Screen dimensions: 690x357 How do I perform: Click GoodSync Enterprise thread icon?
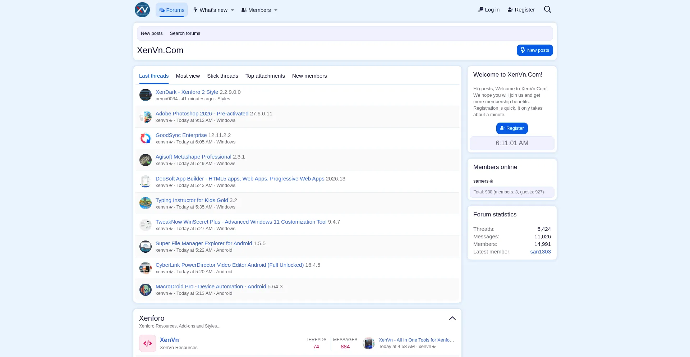point(146,138)
